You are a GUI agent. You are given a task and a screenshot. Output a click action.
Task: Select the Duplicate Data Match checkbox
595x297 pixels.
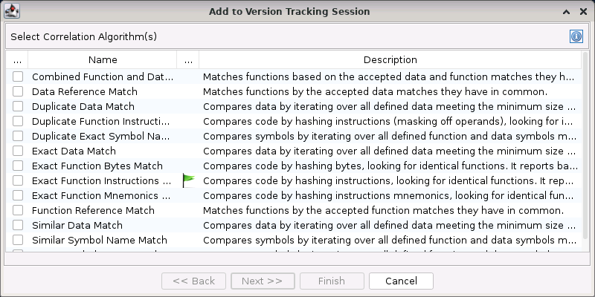pos(17,106)
